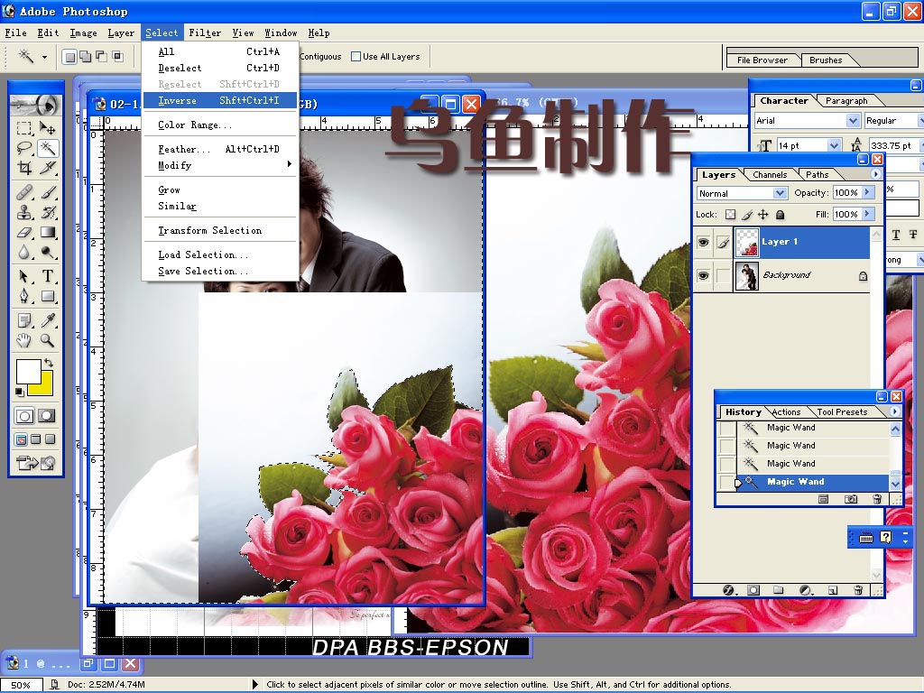Open the tool preset picker arrow
Image resolution: width=924 pixels, height=693 pixels.
pyautogui.click(x=44, y=57)
